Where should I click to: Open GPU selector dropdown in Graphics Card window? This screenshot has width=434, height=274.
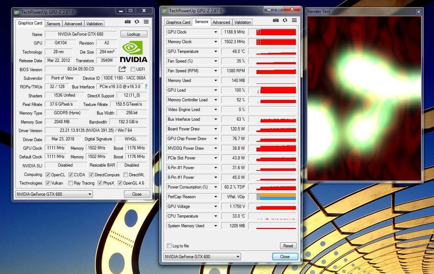point(54,194)
